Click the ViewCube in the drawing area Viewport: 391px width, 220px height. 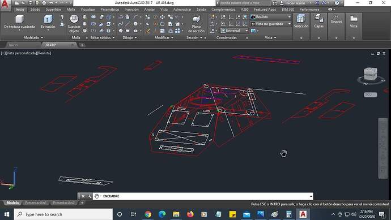click(x=371, y=74)
